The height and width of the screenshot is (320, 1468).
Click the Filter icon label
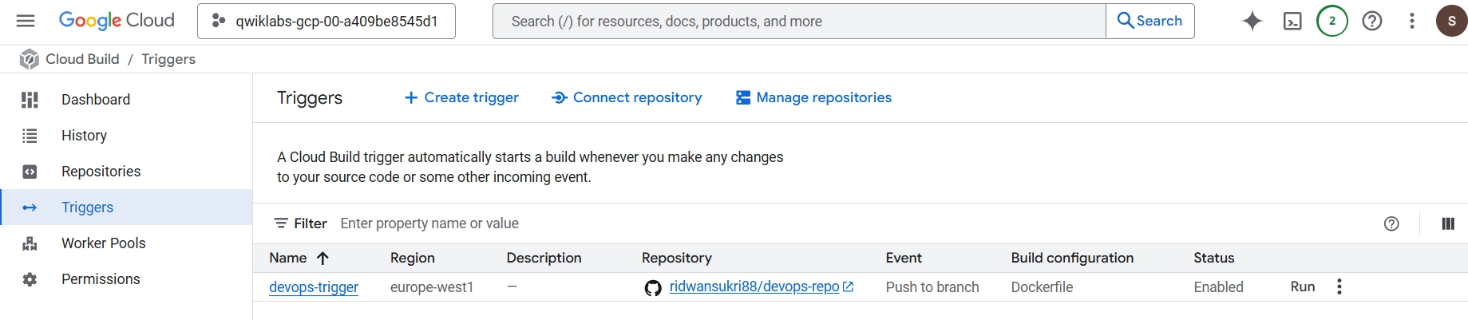tap(300, 223)
